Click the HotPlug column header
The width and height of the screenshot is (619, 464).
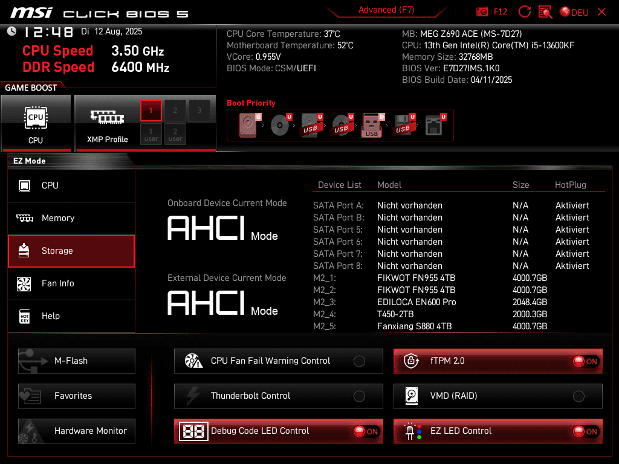click(571, 185)
